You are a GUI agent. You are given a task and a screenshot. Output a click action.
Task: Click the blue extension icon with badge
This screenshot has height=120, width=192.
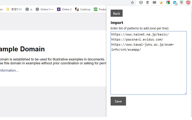click(x=175, y=2)
